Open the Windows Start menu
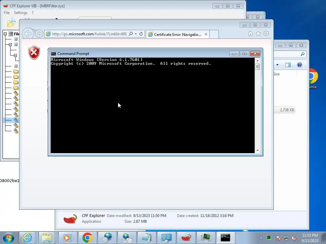Image resolution: width=326 pixels, height=244 pixels. [9, 238]
